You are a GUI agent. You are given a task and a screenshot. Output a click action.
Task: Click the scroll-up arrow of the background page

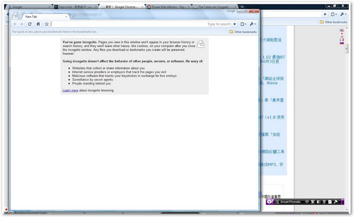click(x=347, y=27)
